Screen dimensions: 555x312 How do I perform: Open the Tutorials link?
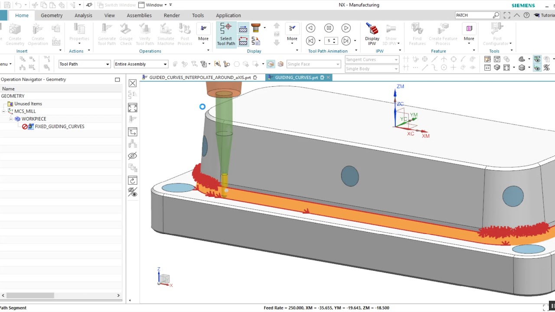[x=544, y=15]
